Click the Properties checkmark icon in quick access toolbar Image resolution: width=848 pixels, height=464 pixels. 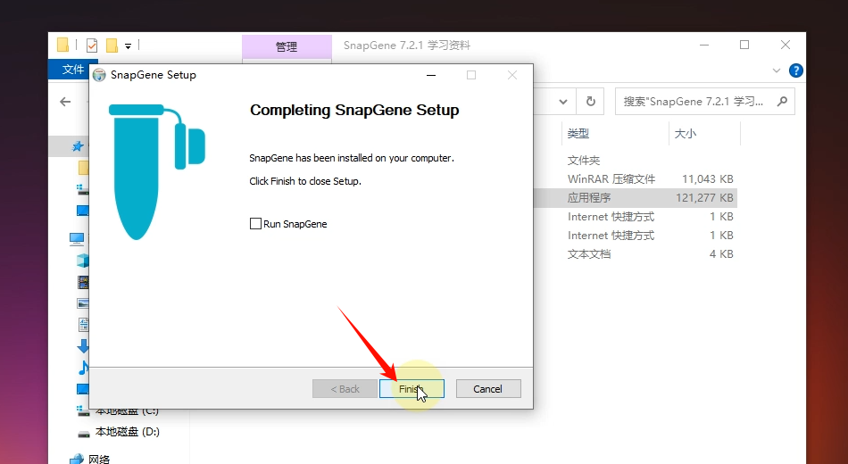[x=91, y=46]
